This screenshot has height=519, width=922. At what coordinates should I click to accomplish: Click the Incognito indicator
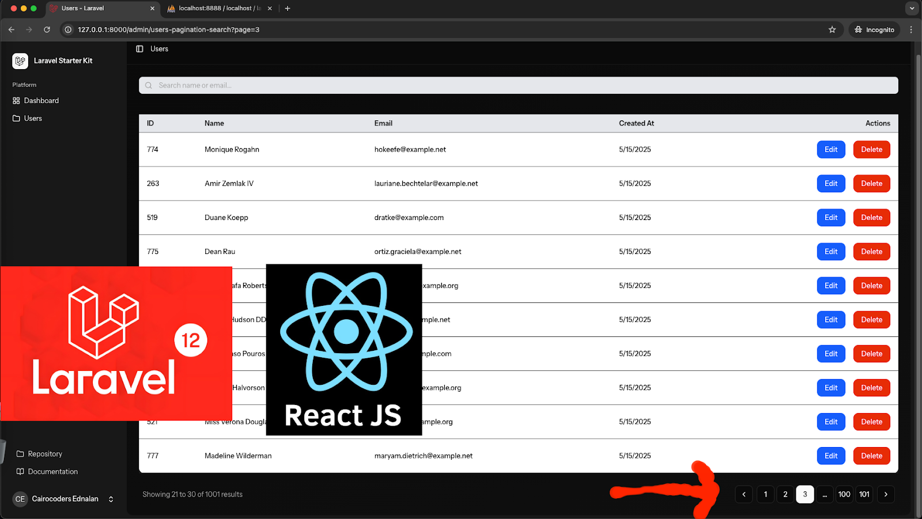pos(874,29)
